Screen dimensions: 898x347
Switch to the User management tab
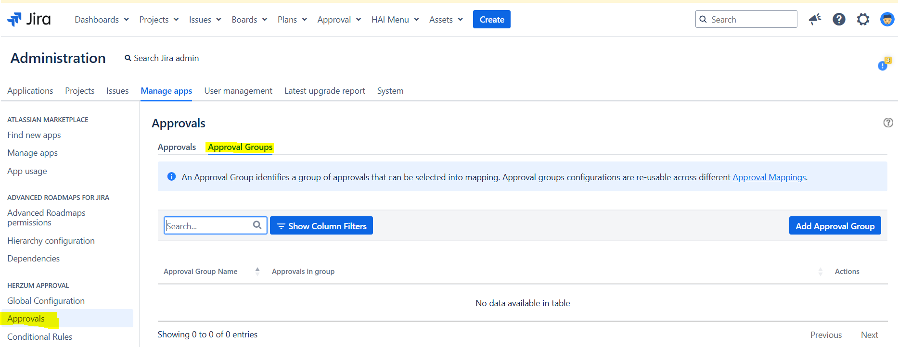click(238, 91)
